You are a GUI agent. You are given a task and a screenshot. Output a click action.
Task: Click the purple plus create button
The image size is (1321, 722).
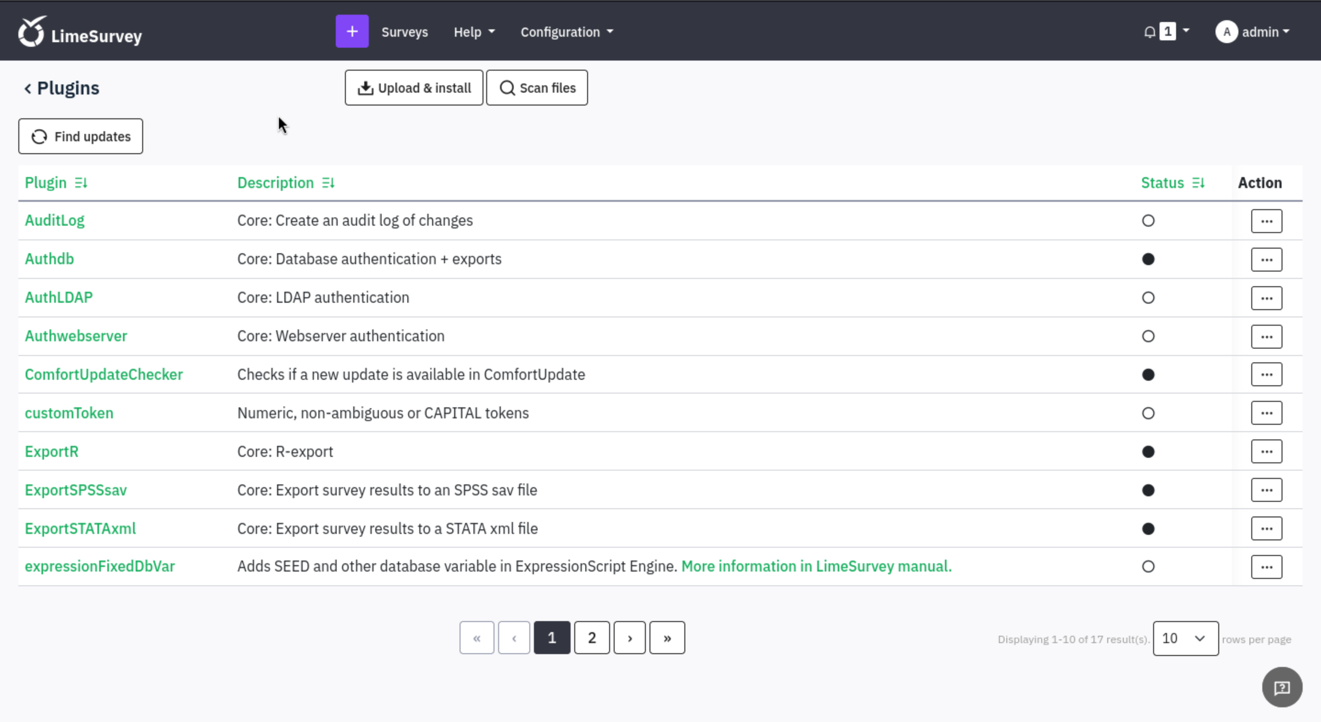point(352,32)
